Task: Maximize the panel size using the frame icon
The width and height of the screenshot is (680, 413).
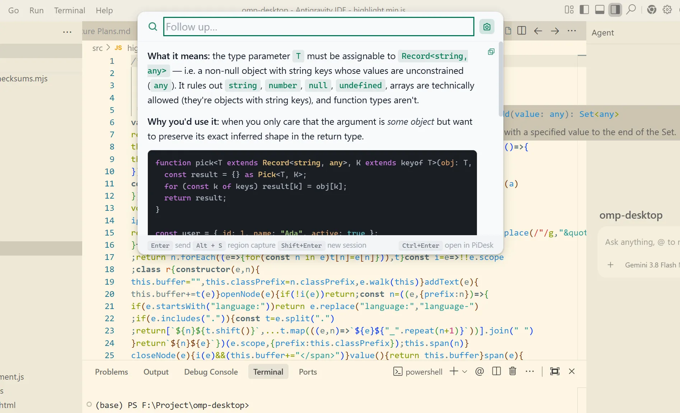Action: pyautogui.click(x=555, y=371)
